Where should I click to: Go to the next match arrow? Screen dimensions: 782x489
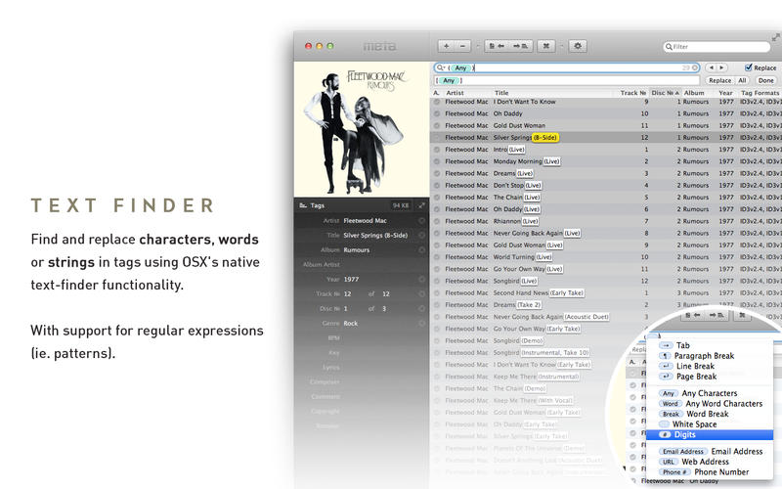point(721,67)
